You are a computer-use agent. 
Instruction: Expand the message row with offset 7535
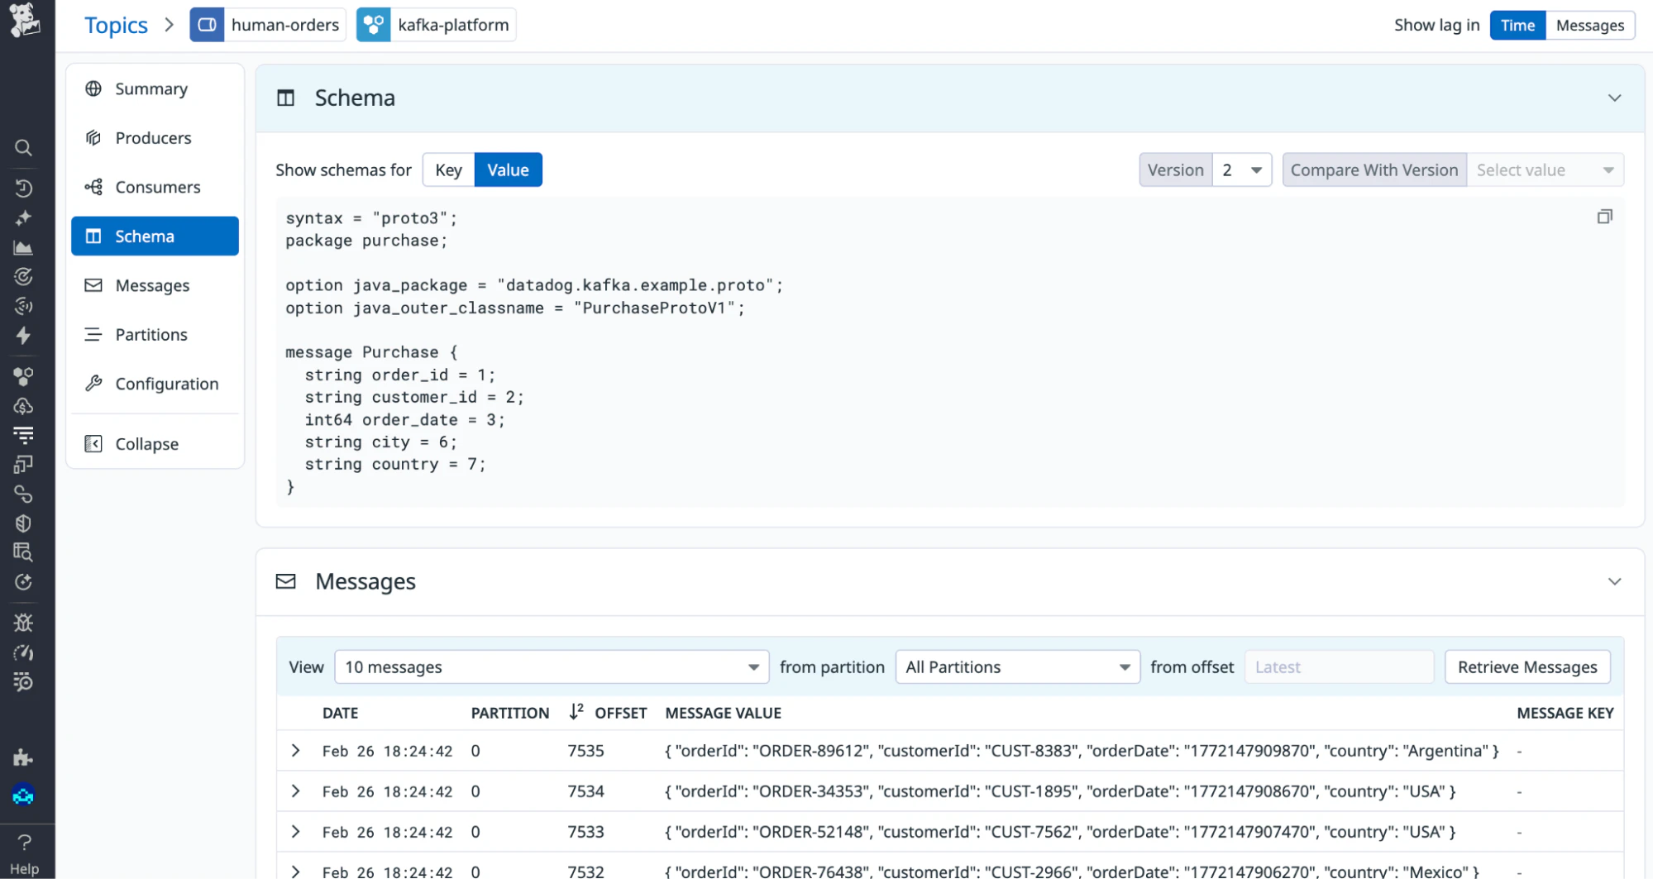click(x=295, y=751)
